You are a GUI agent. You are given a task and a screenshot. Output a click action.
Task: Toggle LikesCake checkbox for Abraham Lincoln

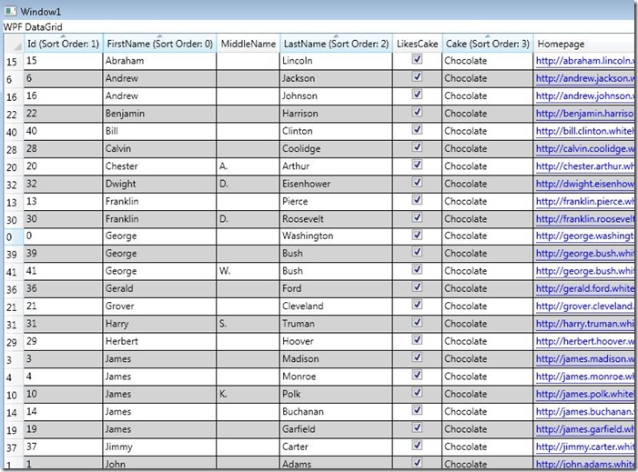(x=417, y=59)
